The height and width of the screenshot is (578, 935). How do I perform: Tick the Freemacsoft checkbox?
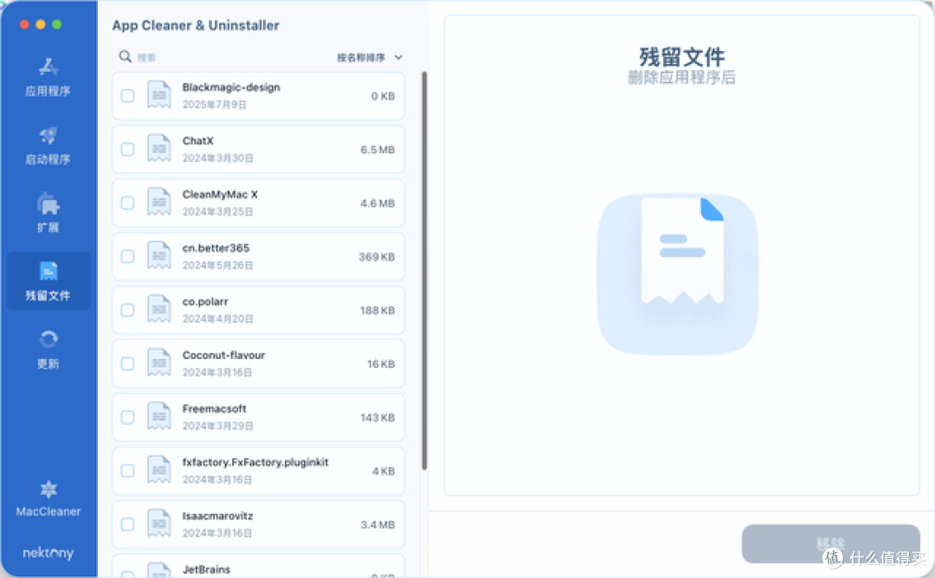tap(127, 418)
